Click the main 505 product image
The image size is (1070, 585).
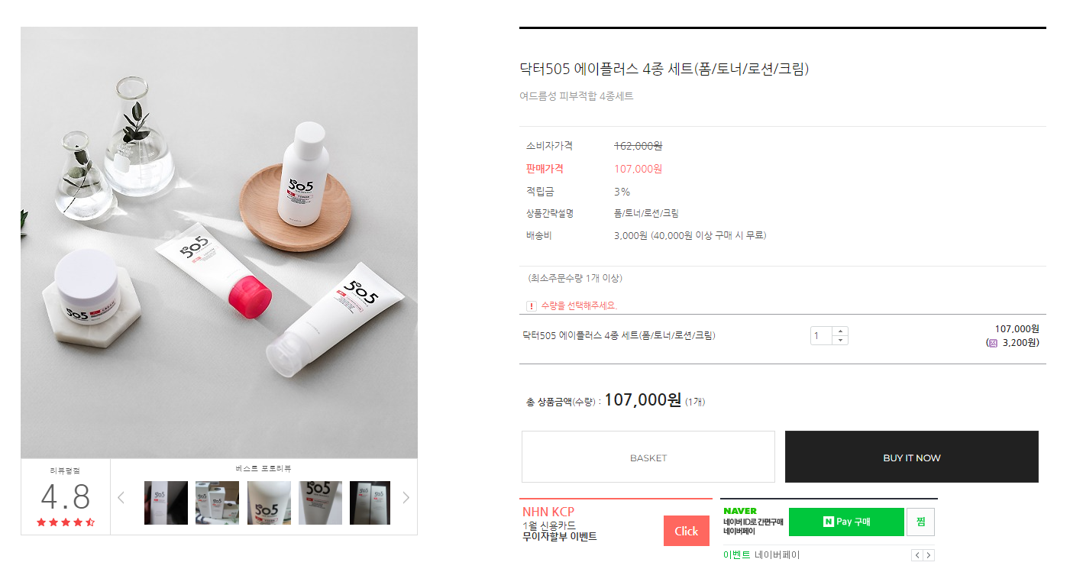click(x=219, y=243)
